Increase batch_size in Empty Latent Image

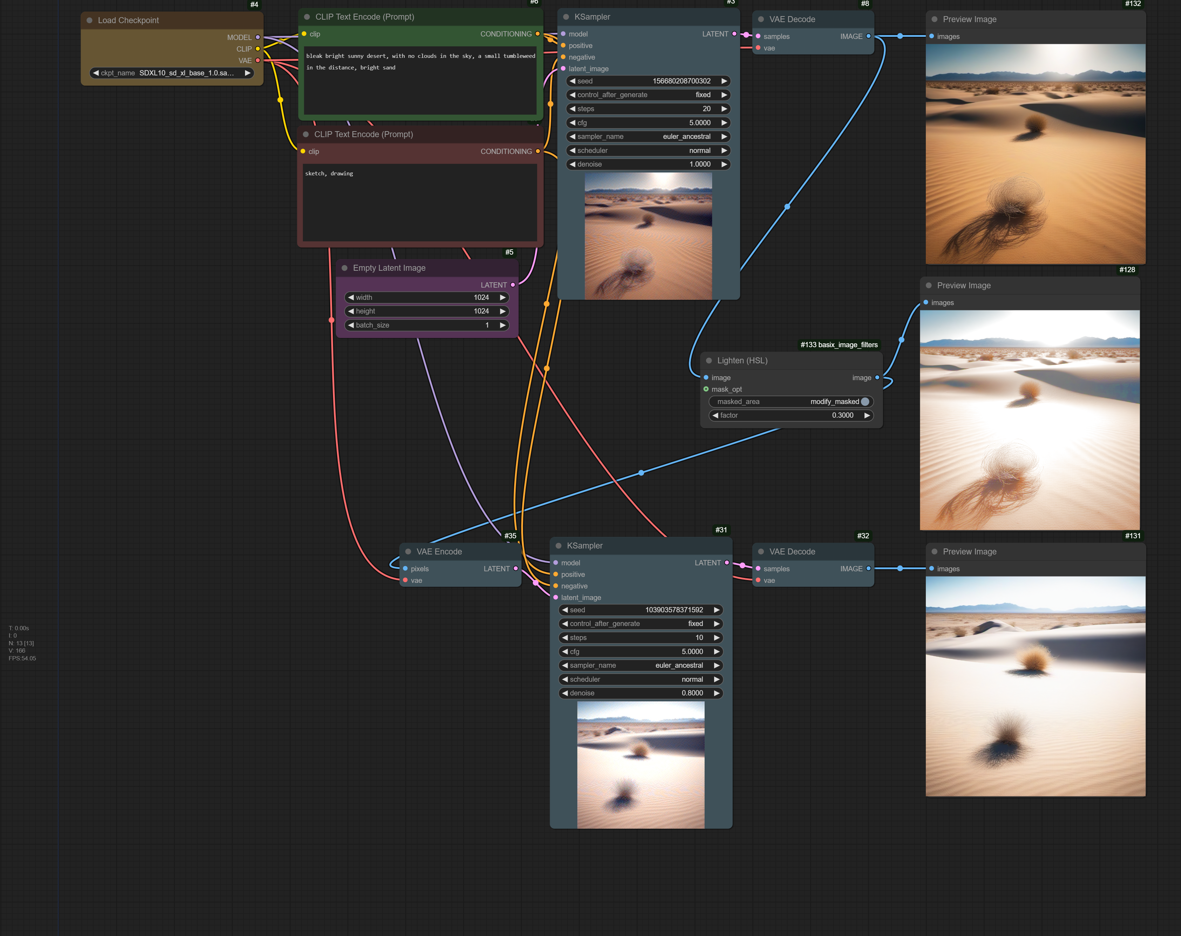[x=502, y=325]
